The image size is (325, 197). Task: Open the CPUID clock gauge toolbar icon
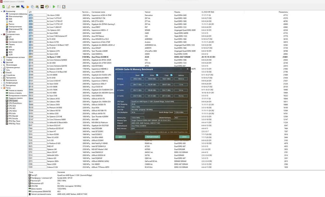point(47,7)
